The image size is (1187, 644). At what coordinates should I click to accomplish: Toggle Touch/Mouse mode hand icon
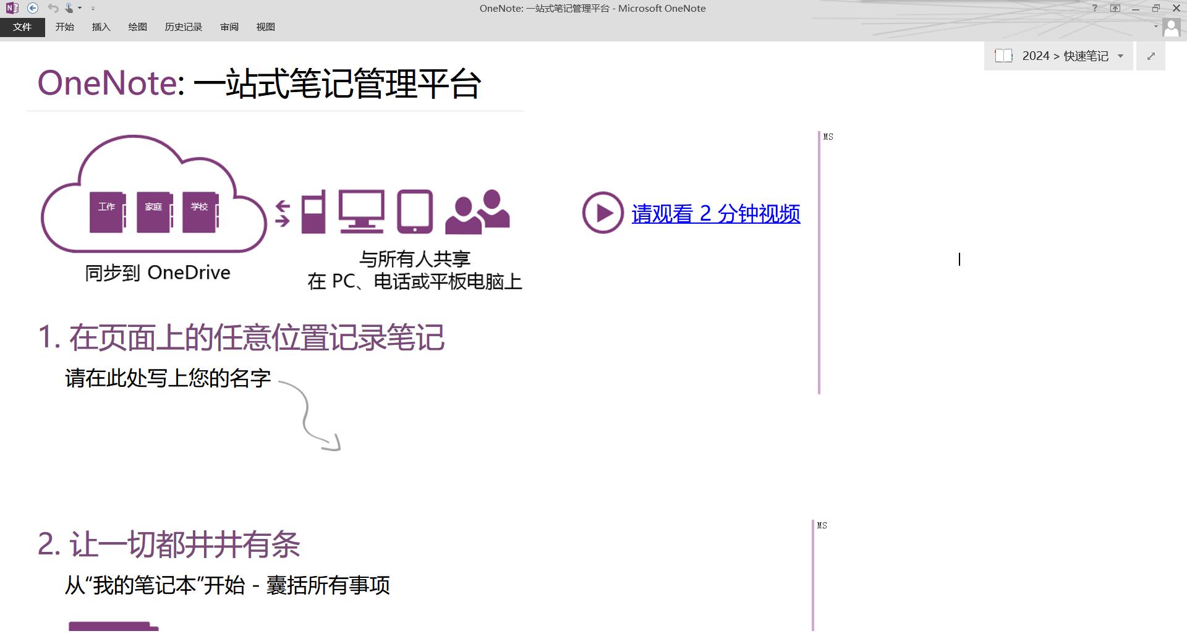point(70,8)
